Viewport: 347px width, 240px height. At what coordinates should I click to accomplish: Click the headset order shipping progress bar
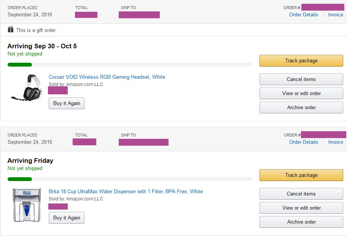[x=129, y=65]
